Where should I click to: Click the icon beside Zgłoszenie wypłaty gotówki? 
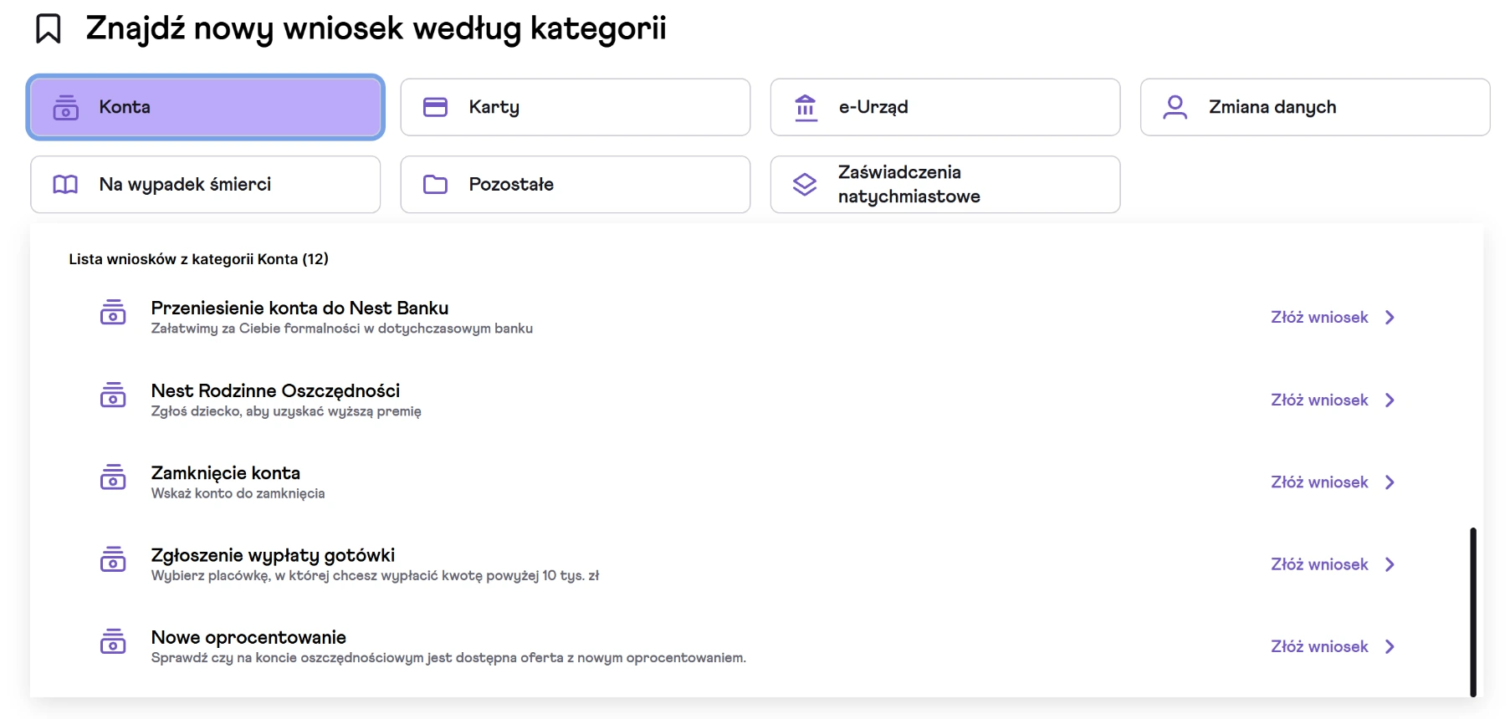coord(113,558)
